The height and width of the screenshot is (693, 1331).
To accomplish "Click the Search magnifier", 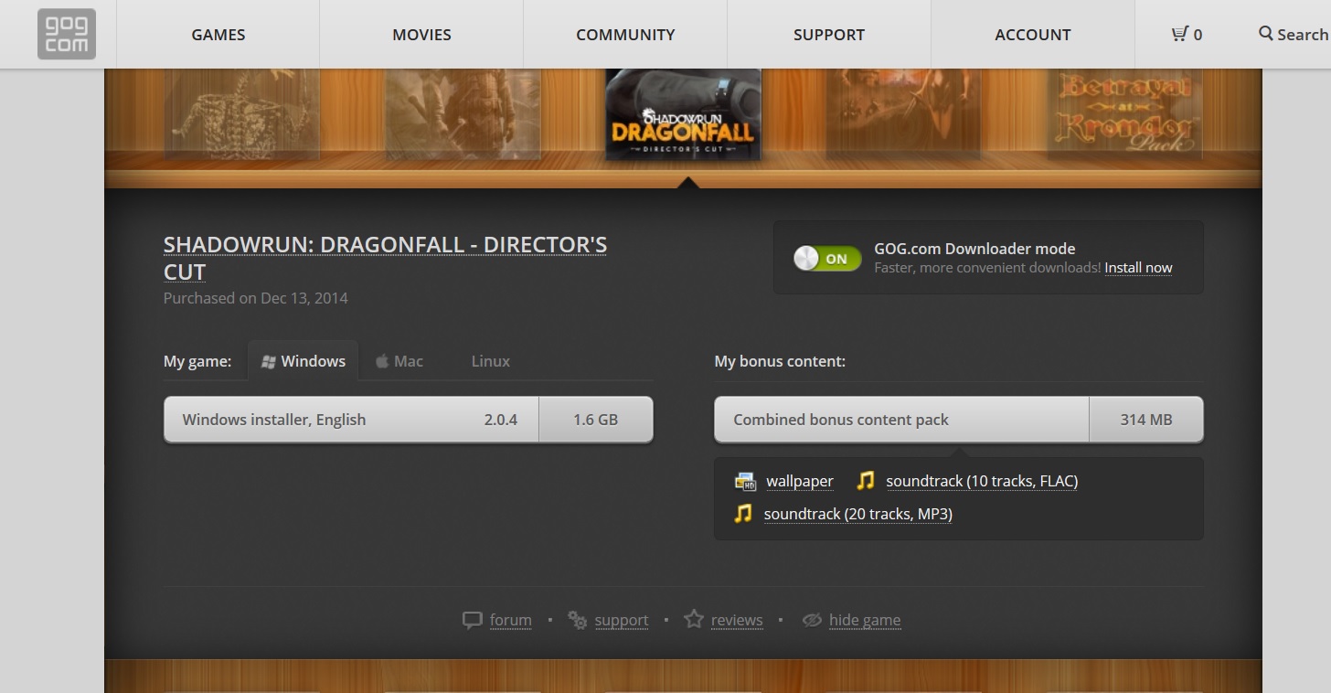I will [x=1266, y=34].
